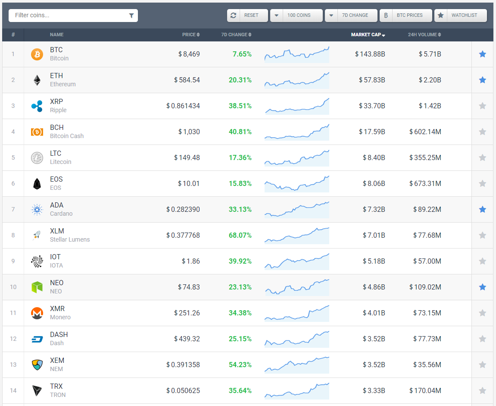
Task: Star Monero XMR for watchlist
Action: point(482,313)
